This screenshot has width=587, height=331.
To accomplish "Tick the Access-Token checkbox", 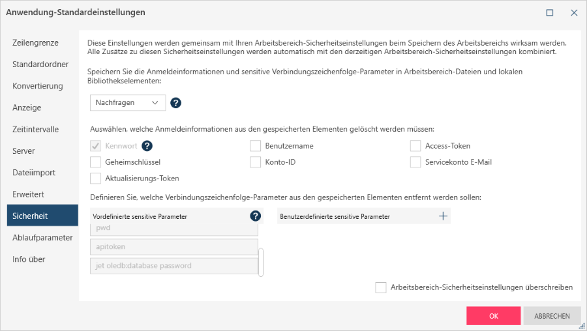I will coord(415,146).
